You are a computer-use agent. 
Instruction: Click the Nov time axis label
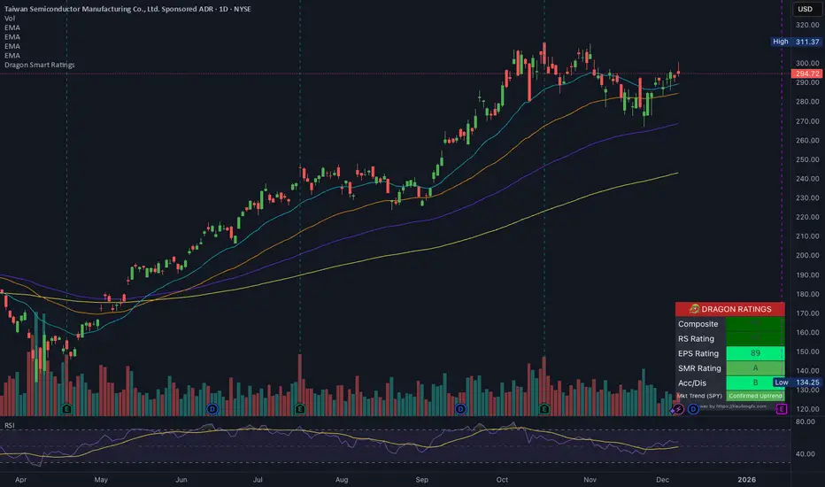(x=590, y=480)
